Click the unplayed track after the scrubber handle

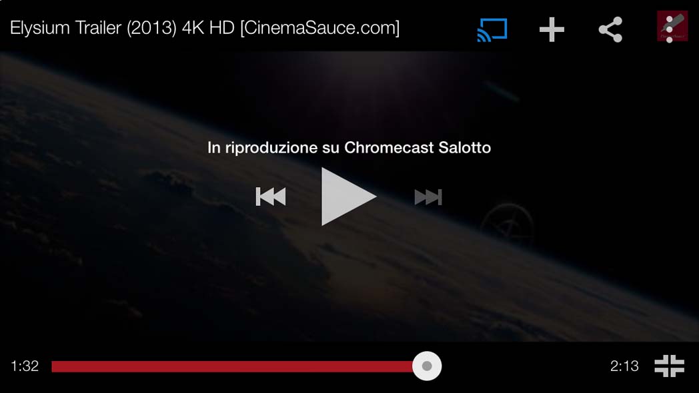(520, 366)
